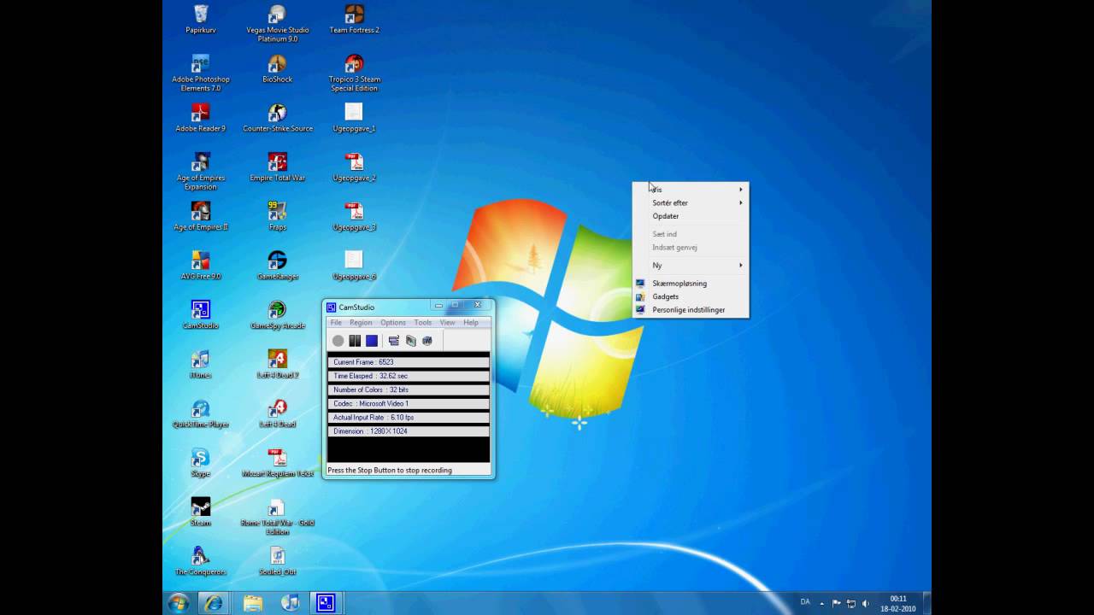Select the Papirkurv desktop icon
The width and height of the screenshot is (1094, 615).
[x=200, y=19]
